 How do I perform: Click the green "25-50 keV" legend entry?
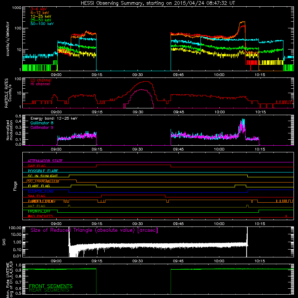[41, 20]
